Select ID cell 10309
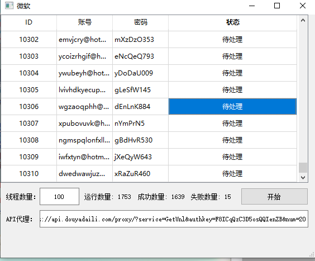Viewport: 315px width, 261px height. click(x=28, y=157)
